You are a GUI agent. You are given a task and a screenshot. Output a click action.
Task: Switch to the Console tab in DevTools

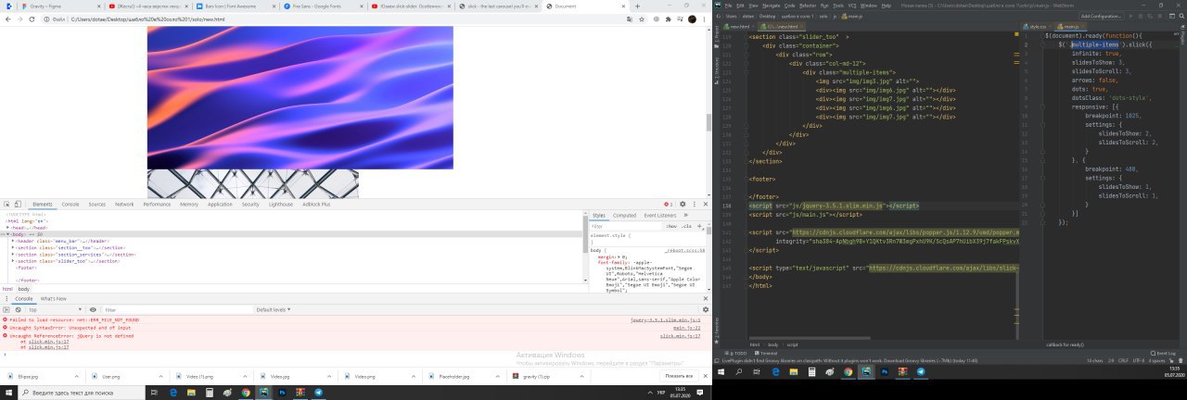coord(70,204)
